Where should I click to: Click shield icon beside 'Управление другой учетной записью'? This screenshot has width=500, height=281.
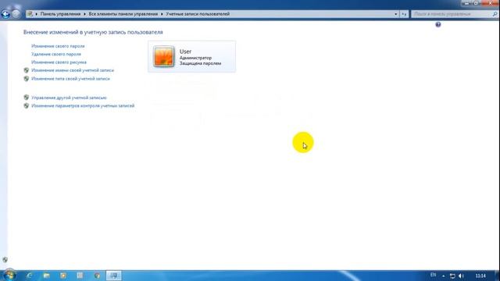26,98
